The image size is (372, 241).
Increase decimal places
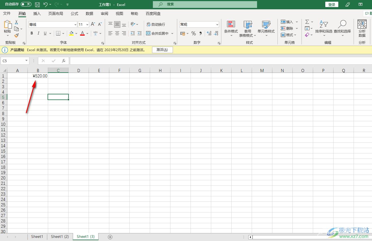click(x=209, y=33)
